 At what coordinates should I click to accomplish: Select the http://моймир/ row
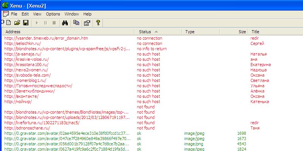tap(153, 102)
